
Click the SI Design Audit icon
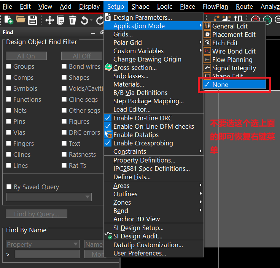[x=108, y=236]
